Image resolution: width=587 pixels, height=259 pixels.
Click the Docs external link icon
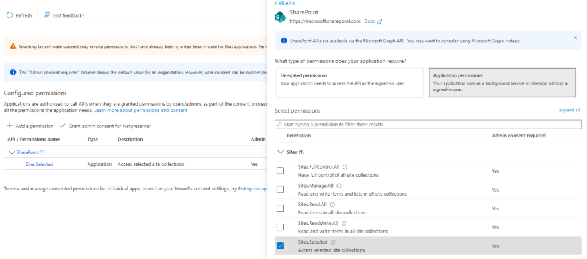coord(379,22)
